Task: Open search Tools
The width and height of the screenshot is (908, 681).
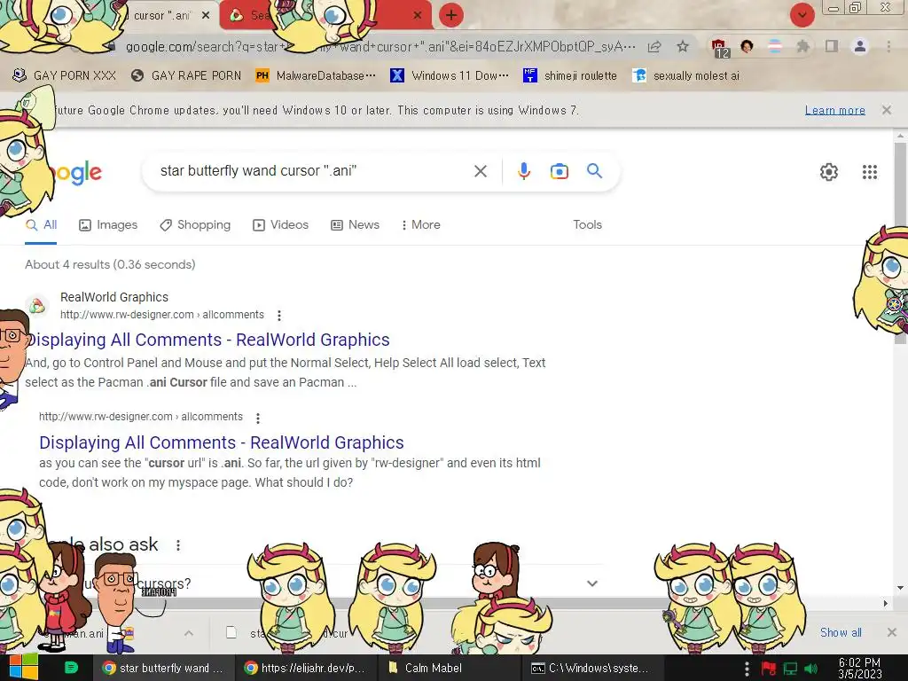Action: pos(587,224)
